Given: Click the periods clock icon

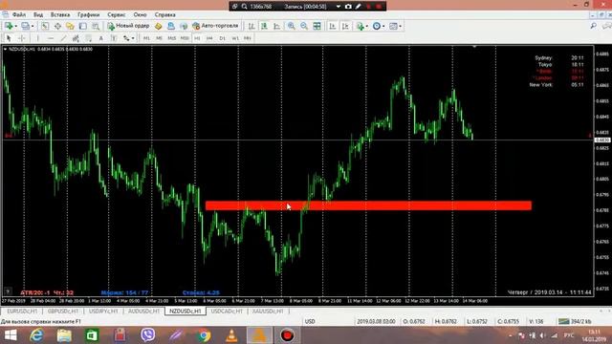Looking at the screenshot, I should (376, 26).
